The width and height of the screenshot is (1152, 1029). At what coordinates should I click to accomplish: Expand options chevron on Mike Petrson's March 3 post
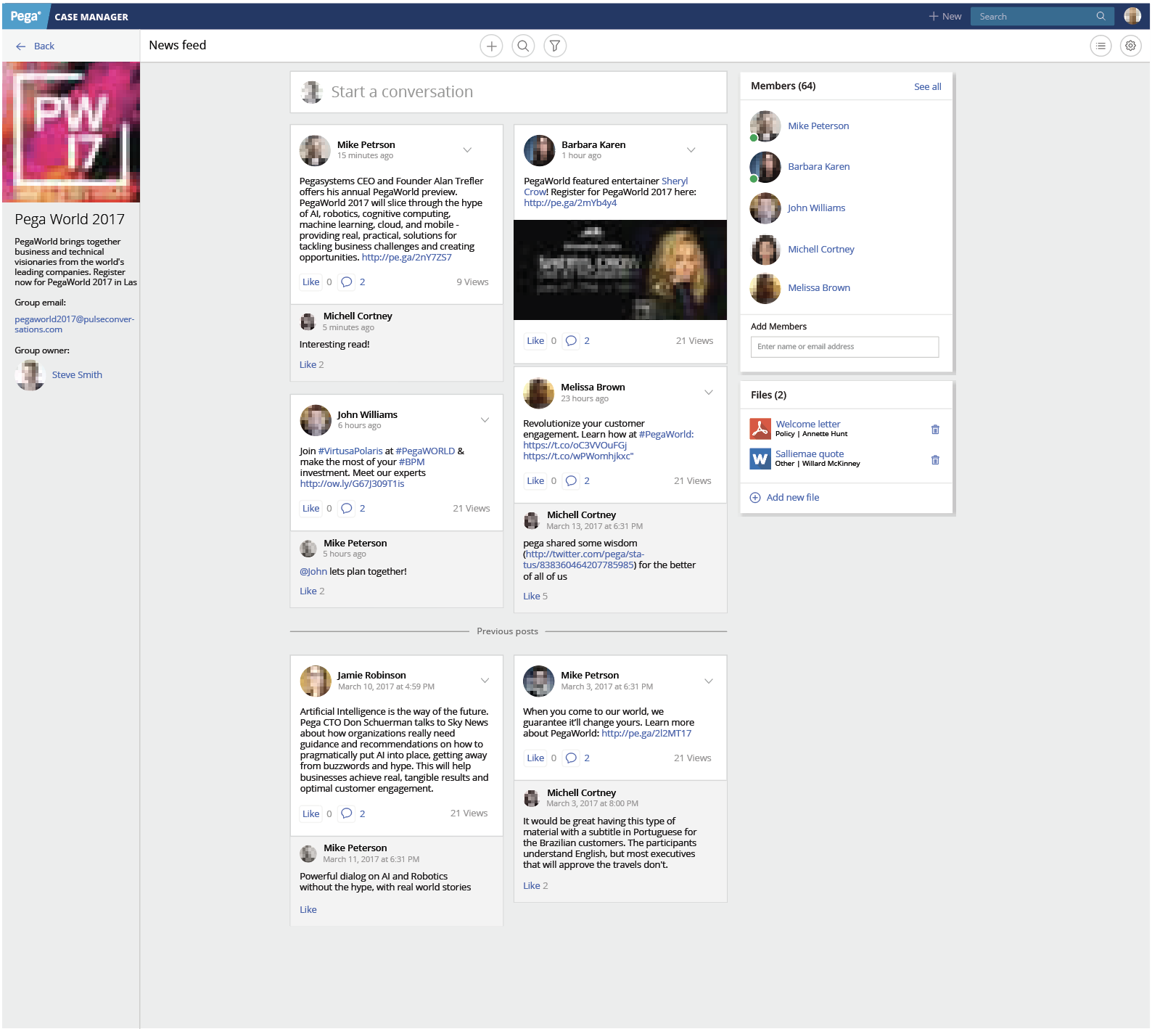click(x=709, y=681)
